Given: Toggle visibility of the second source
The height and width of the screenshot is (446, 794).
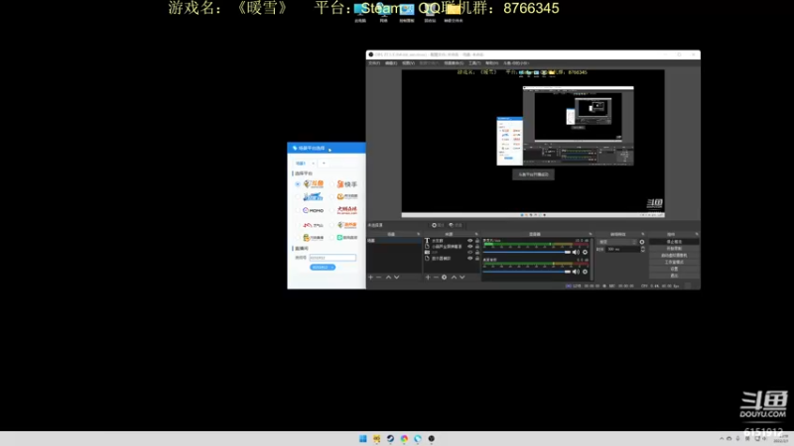Looking at the screenshot, I should tap(469, 246).
